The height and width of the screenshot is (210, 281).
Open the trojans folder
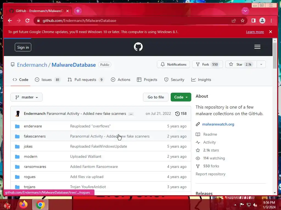30,187
